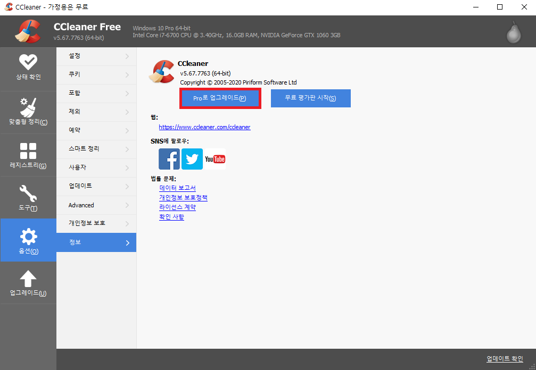Viewport: 536px width, 370px height.
Task: Select the 옵션 options gear section
Action: point(28,240)
